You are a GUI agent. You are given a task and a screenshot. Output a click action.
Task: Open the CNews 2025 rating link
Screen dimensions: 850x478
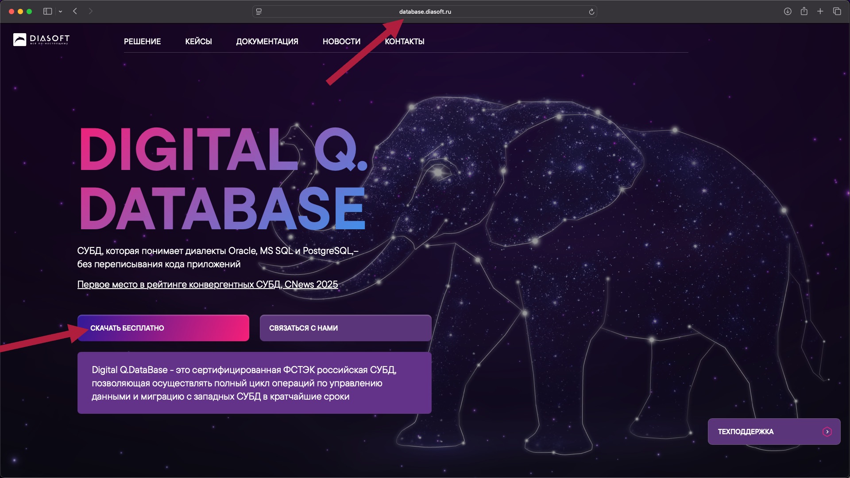coord(208,285)
